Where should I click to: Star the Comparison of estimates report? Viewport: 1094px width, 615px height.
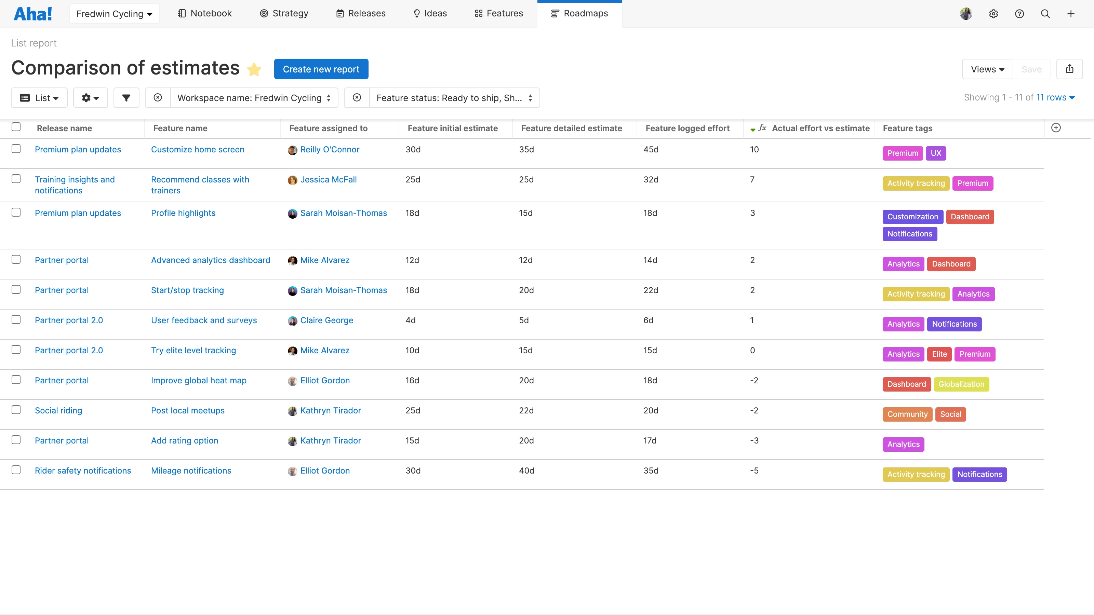pos(254,69)
